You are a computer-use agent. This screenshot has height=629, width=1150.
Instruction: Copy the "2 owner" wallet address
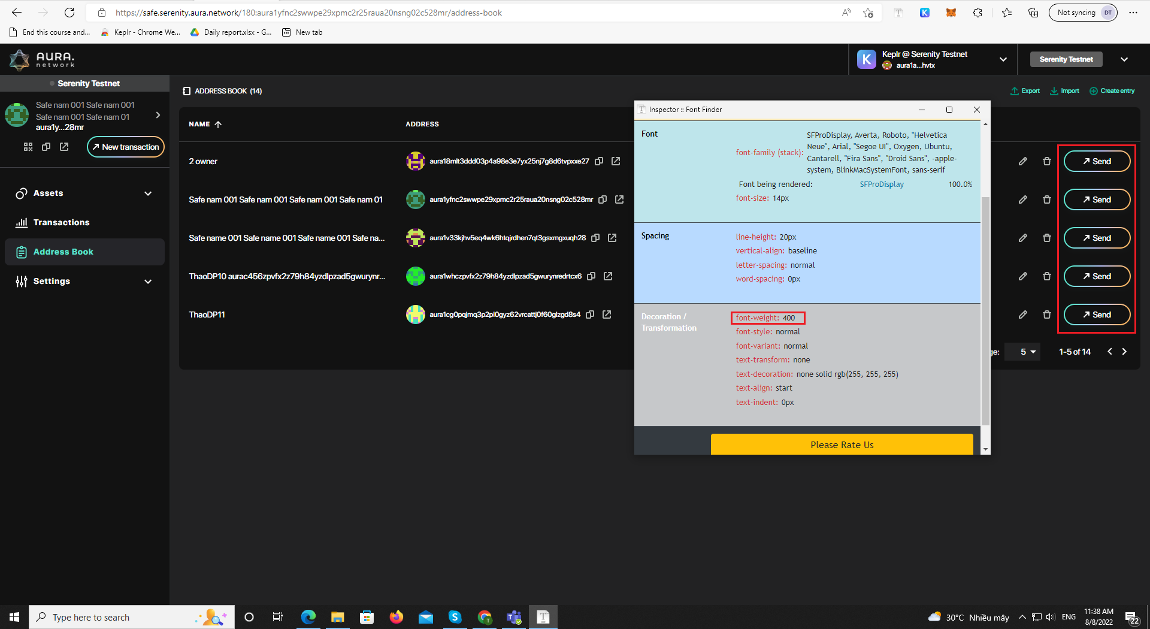click(x=599, y=161)
